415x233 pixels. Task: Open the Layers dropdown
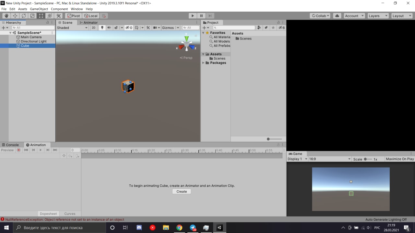pos(378,16)
